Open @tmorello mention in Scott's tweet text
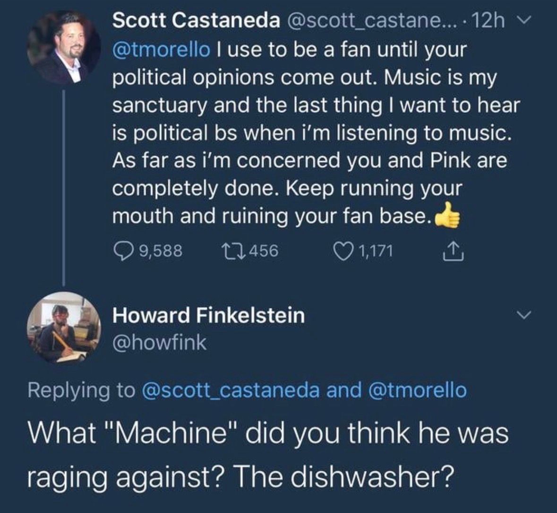The width and height of the screenshot is (557, 513). coord(161,49)
